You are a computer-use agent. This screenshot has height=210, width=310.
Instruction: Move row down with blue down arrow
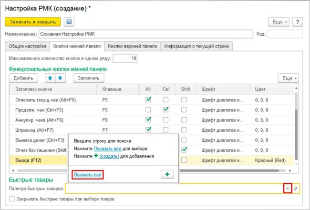(61, 78)
